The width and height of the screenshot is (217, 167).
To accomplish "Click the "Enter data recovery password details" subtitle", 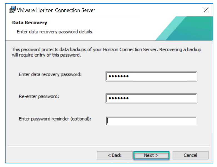I will click(55, 32).
